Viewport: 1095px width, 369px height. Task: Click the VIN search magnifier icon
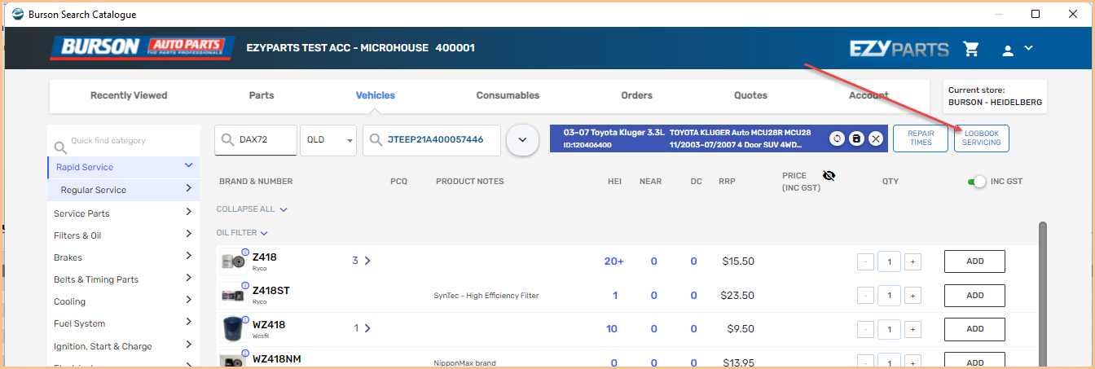[376, 140]
